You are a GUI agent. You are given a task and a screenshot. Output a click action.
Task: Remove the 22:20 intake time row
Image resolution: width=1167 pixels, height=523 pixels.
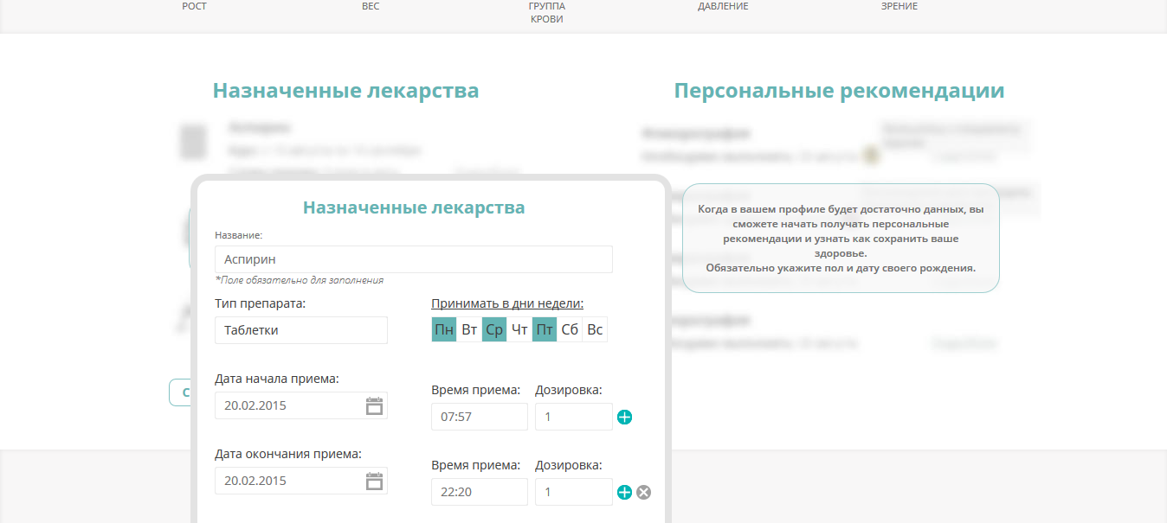[643, 493]
